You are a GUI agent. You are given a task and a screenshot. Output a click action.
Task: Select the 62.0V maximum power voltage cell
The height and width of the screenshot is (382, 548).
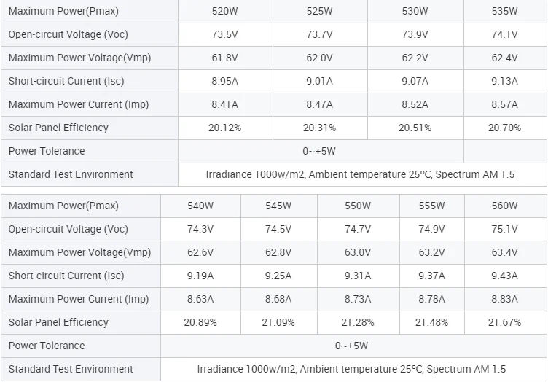320,58
